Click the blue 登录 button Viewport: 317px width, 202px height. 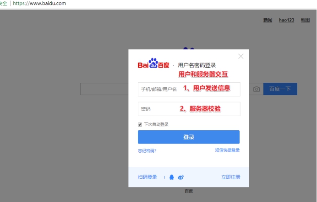point(189,137)
